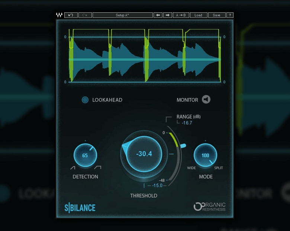Click the Organic Resynthesis logo

point(210,207)
